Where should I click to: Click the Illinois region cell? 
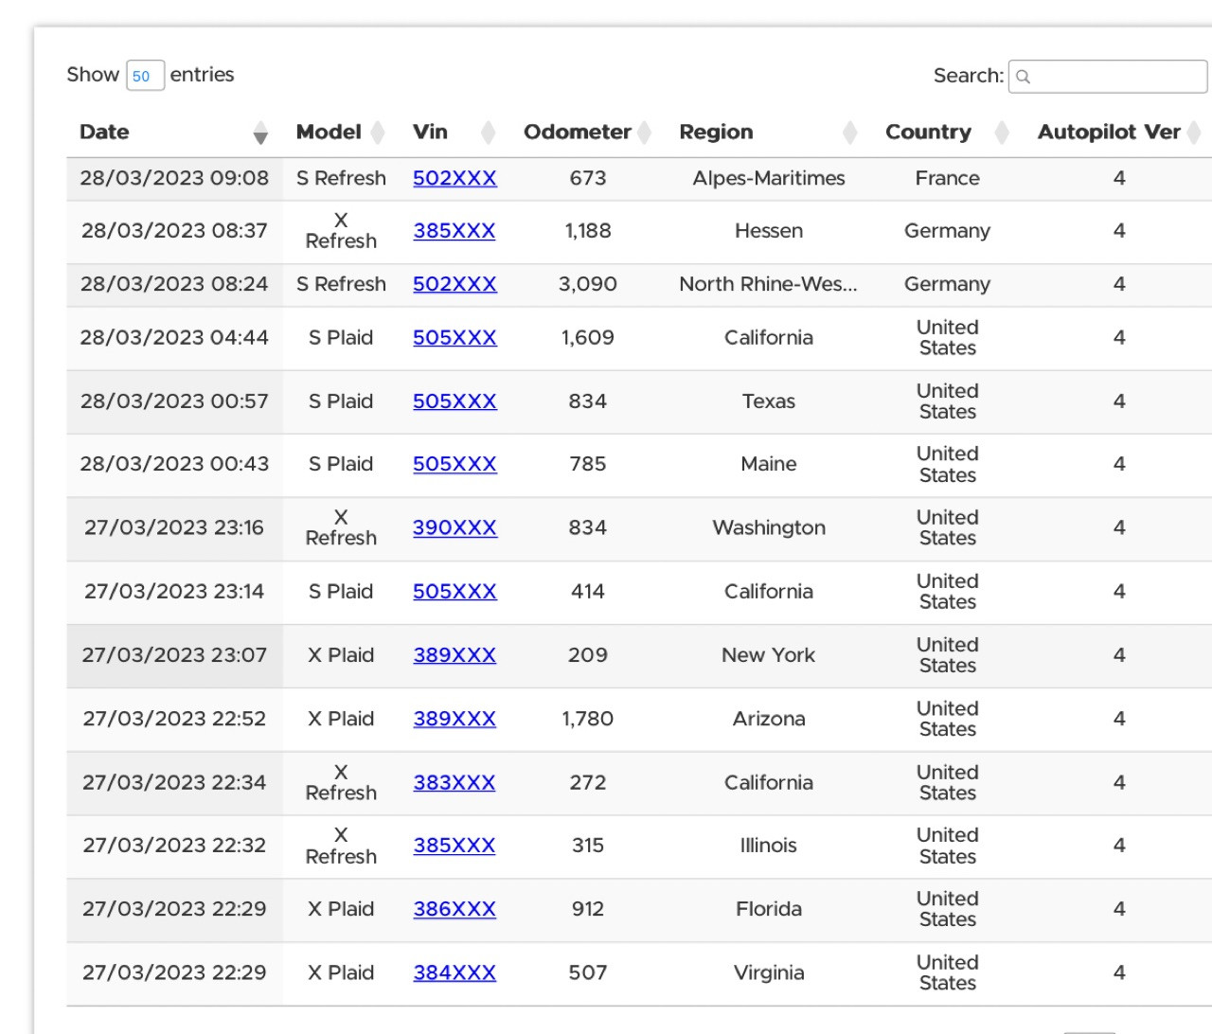point(769,846)
